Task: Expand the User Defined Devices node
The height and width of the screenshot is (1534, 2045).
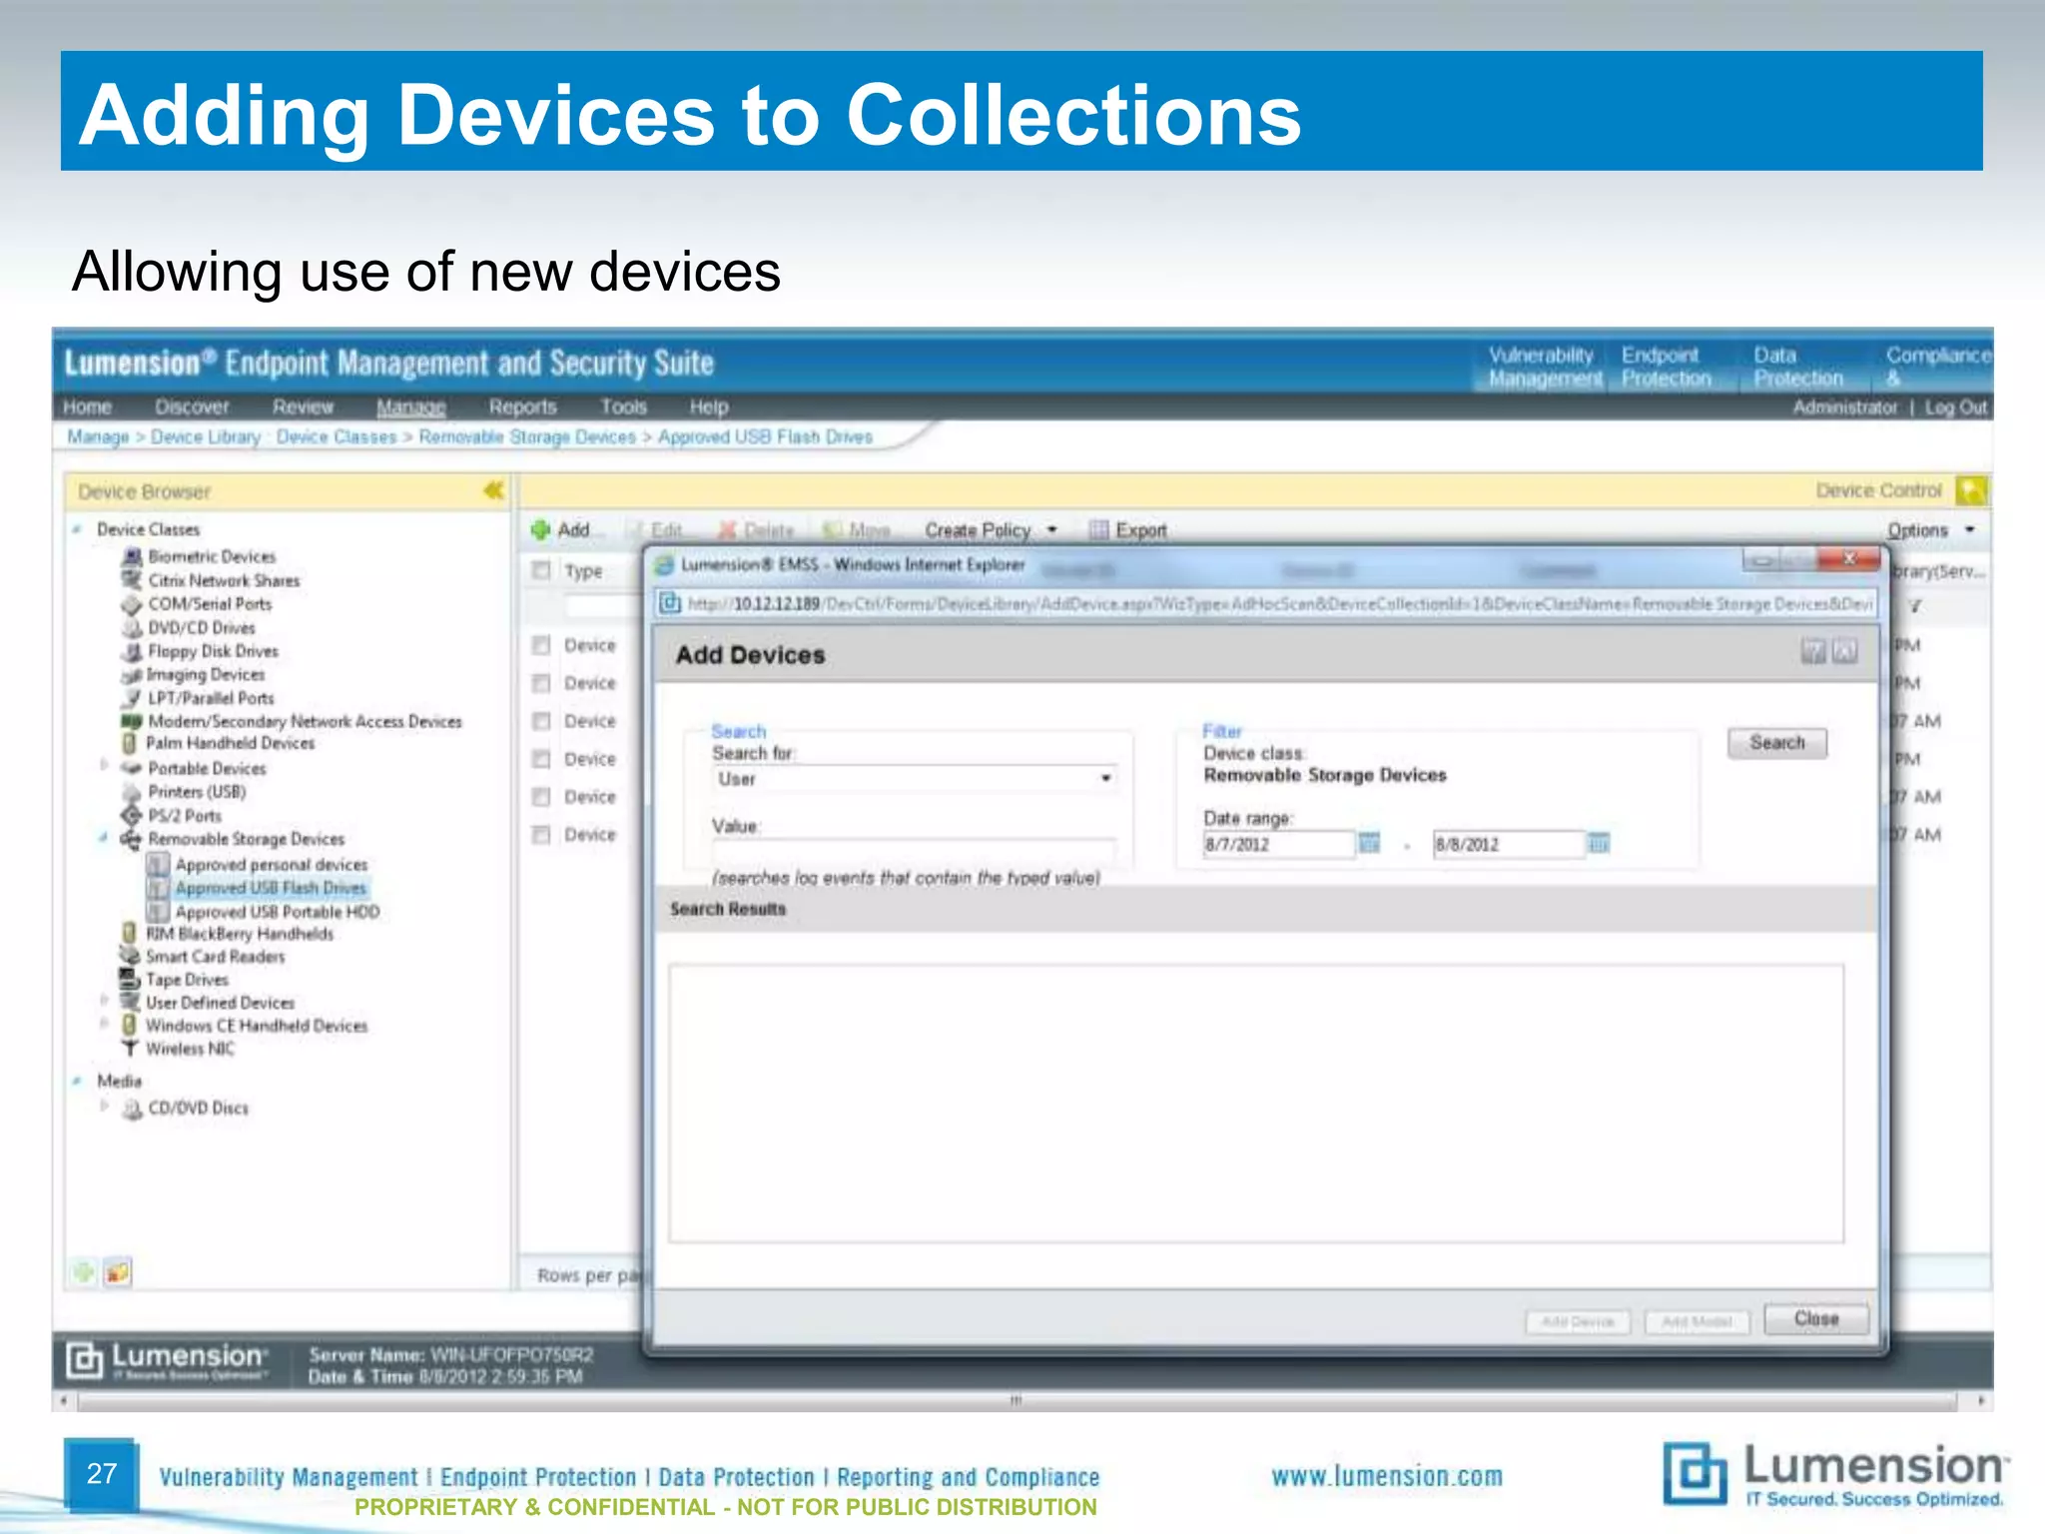Action: pyautogui.click(x=104, y=1000)
